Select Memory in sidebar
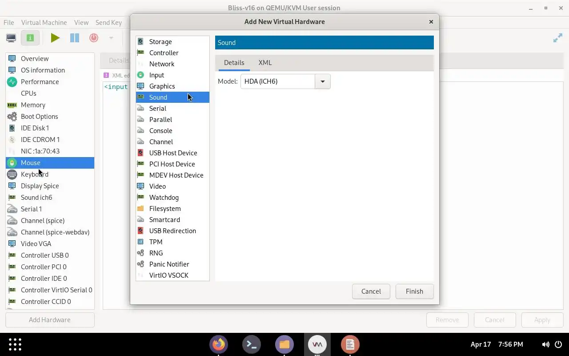The width and height of the screenshot is (569, 356). [50, 105]
